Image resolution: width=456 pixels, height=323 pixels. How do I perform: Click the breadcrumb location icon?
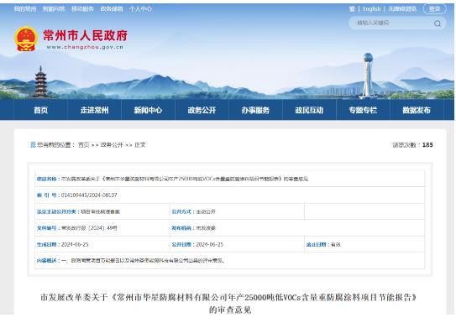33,144
